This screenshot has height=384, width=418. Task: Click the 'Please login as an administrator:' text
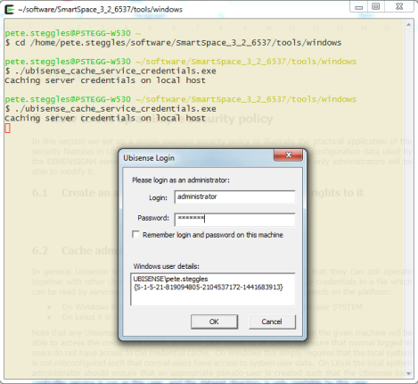tap(181, 180)
